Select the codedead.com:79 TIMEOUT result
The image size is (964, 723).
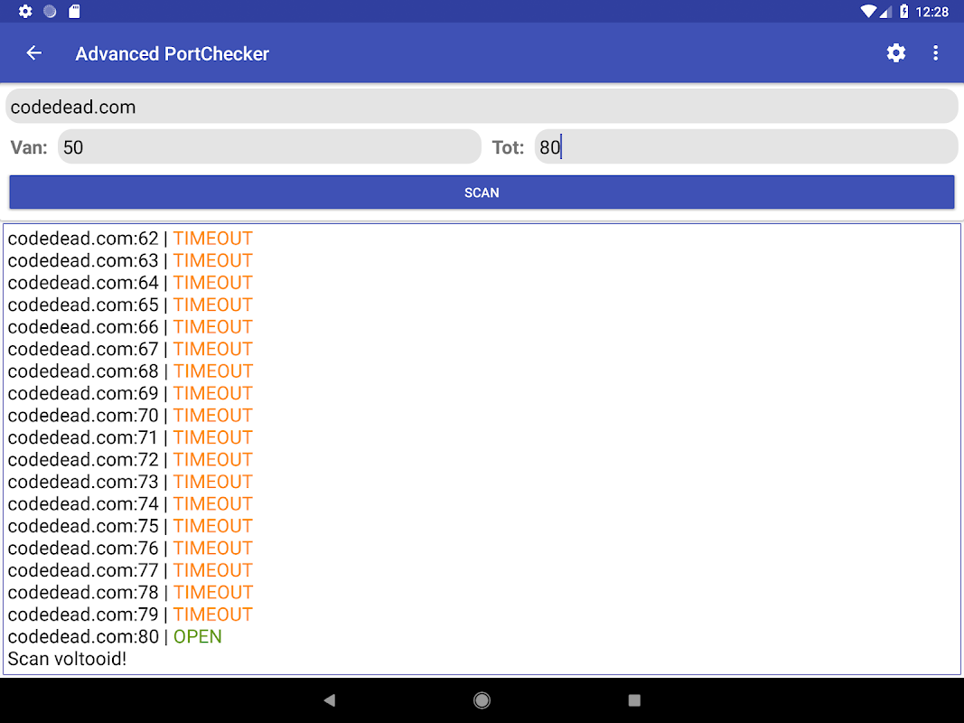pos(130,615)
